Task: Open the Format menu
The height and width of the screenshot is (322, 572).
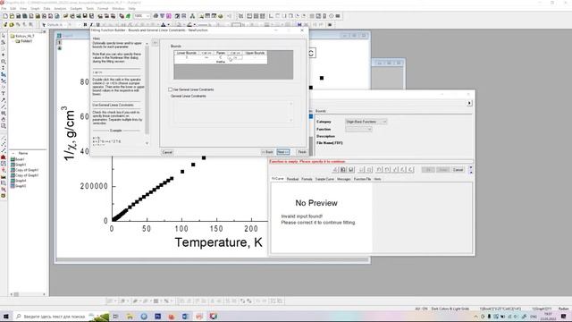Action: (103, 8)
